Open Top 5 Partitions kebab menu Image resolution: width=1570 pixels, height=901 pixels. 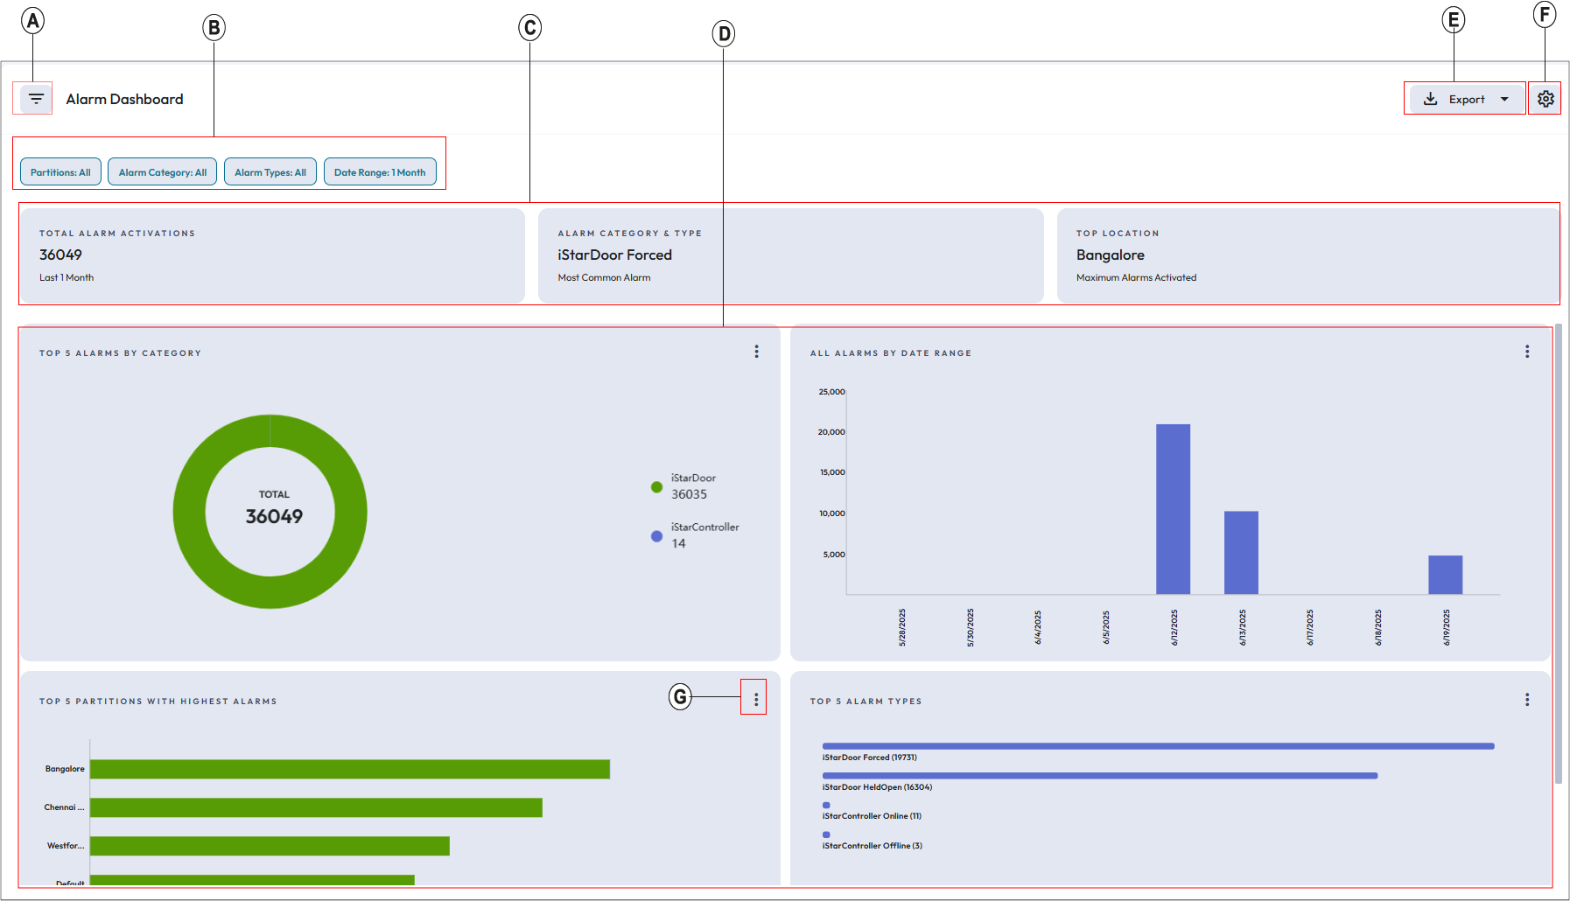[756, 699]
